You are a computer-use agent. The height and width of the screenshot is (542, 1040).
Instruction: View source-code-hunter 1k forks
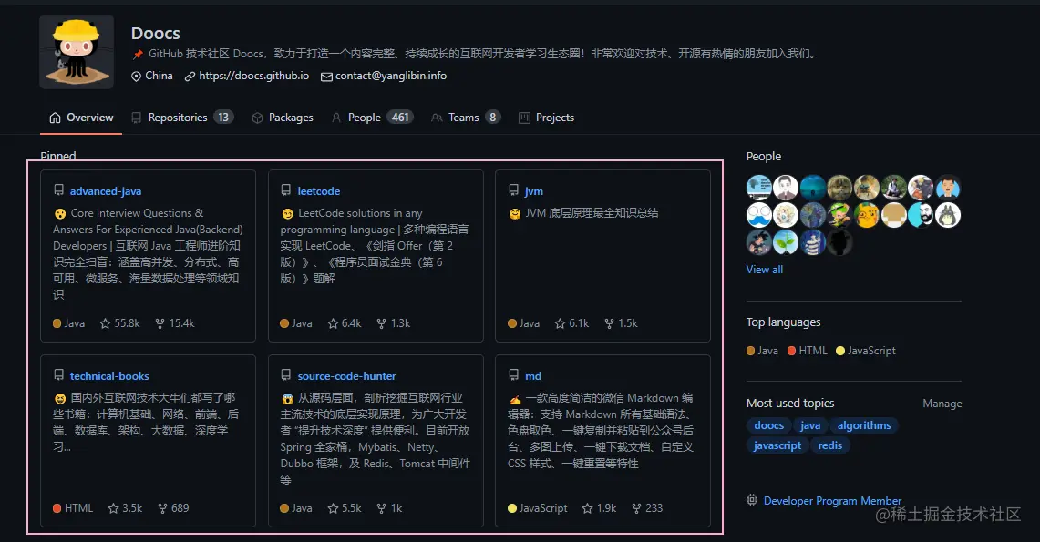pos(389,508)
